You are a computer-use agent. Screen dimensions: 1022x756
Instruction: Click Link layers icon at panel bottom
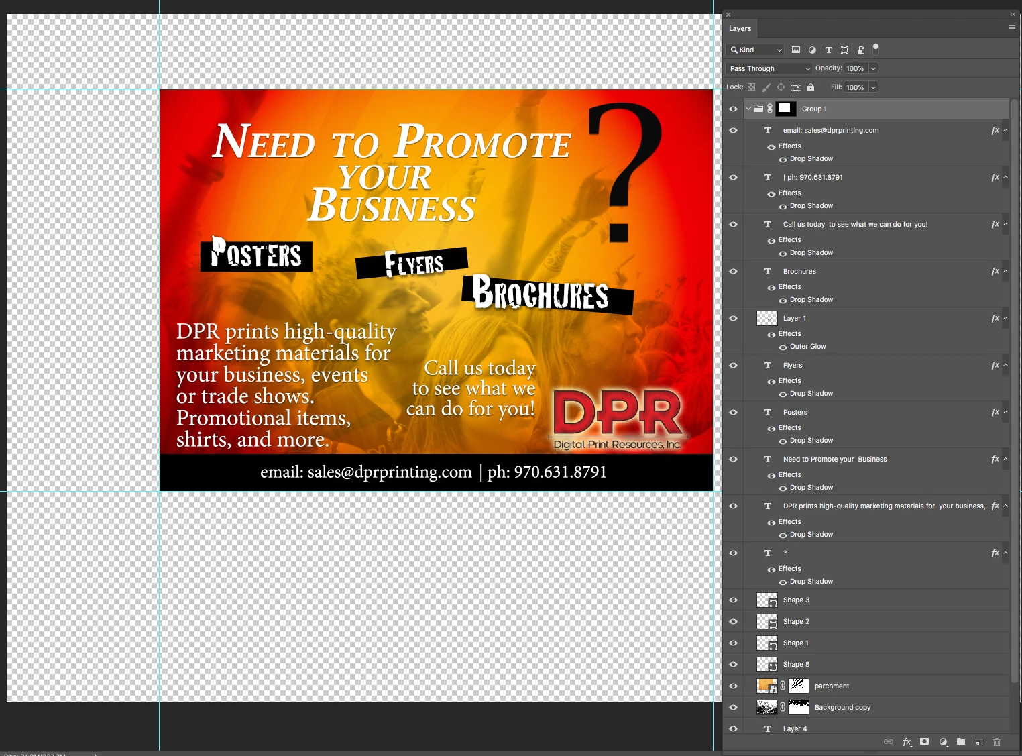pyautogui.click(x=889, y=741)
